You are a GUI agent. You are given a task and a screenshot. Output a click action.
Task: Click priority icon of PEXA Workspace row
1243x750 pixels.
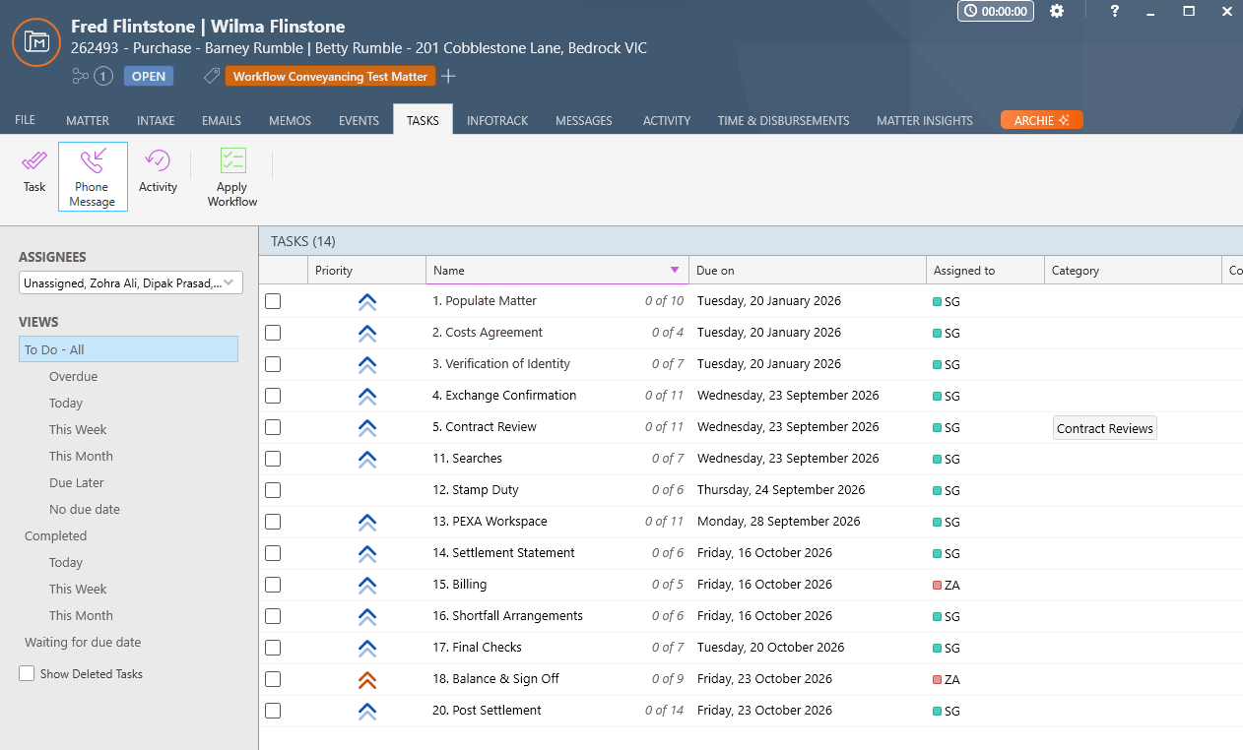(x=367, y=522)
